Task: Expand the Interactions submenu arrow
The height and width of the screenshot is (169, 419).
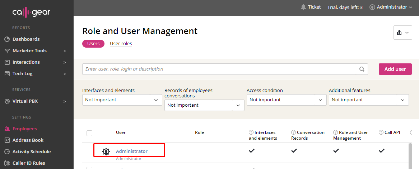Action: [65, 62]
